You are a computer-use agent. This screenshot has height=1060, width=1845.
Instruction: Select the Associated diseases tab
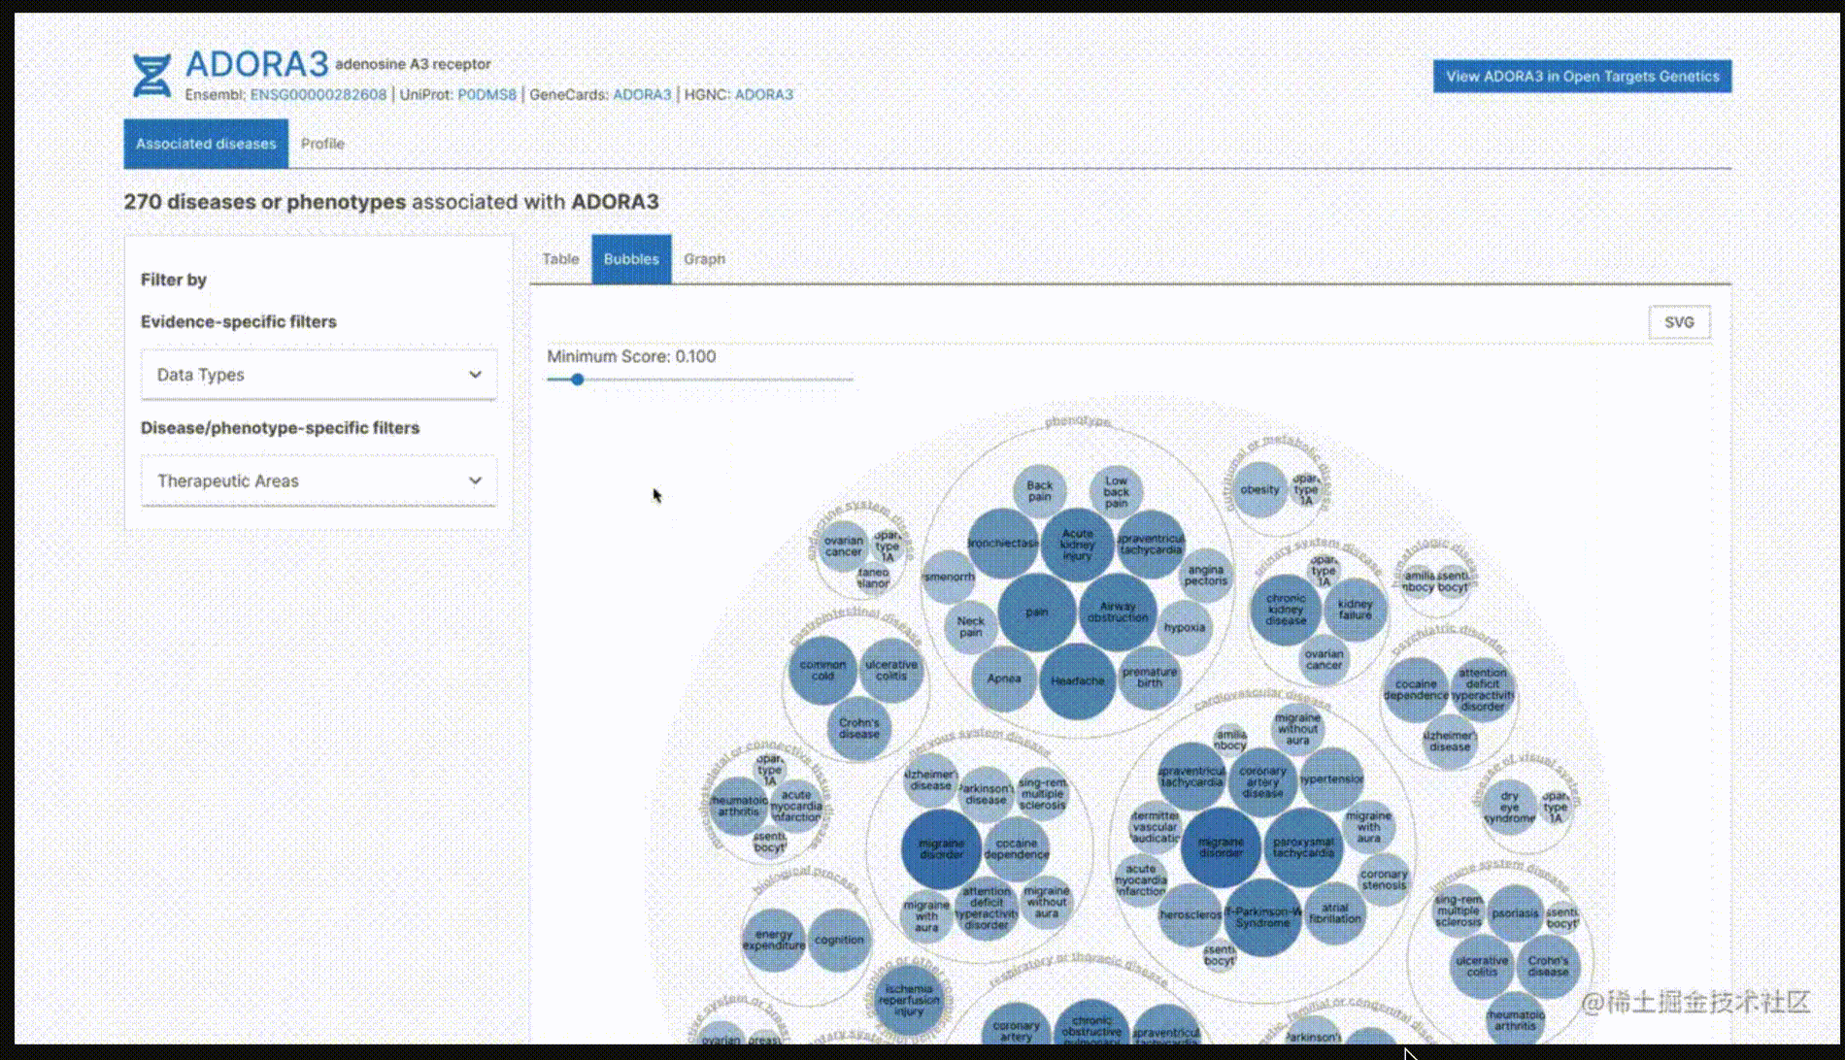click(x=206, y=144)
